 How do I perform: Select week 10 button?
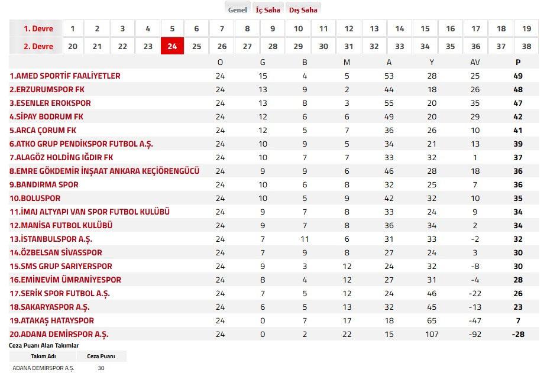pyautogui.click(x=298, y=28)
